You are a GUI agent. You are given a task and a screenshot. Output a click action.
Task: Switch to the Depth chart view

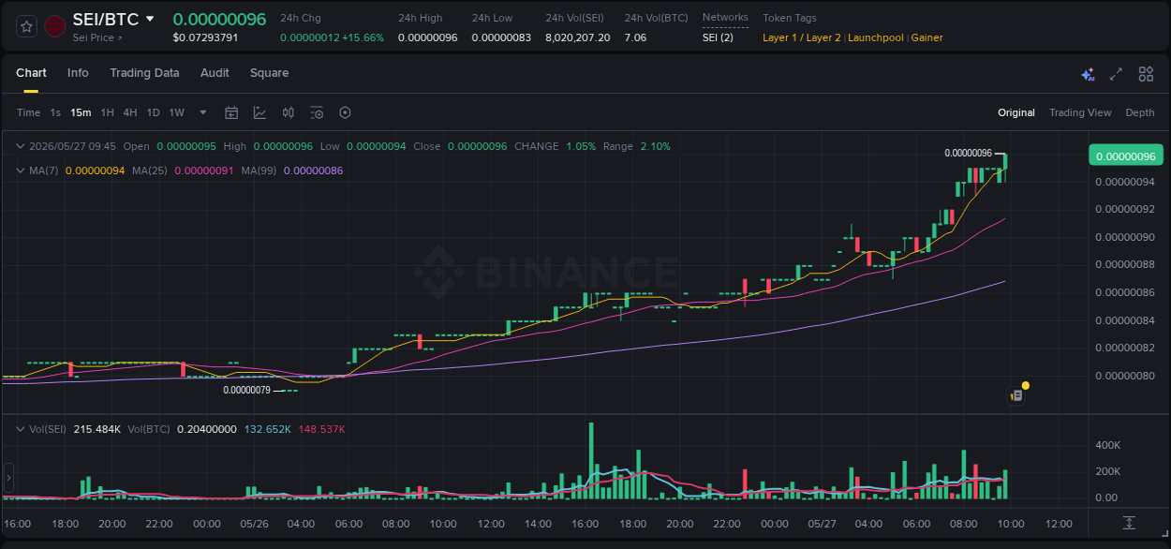[1140, 112]
